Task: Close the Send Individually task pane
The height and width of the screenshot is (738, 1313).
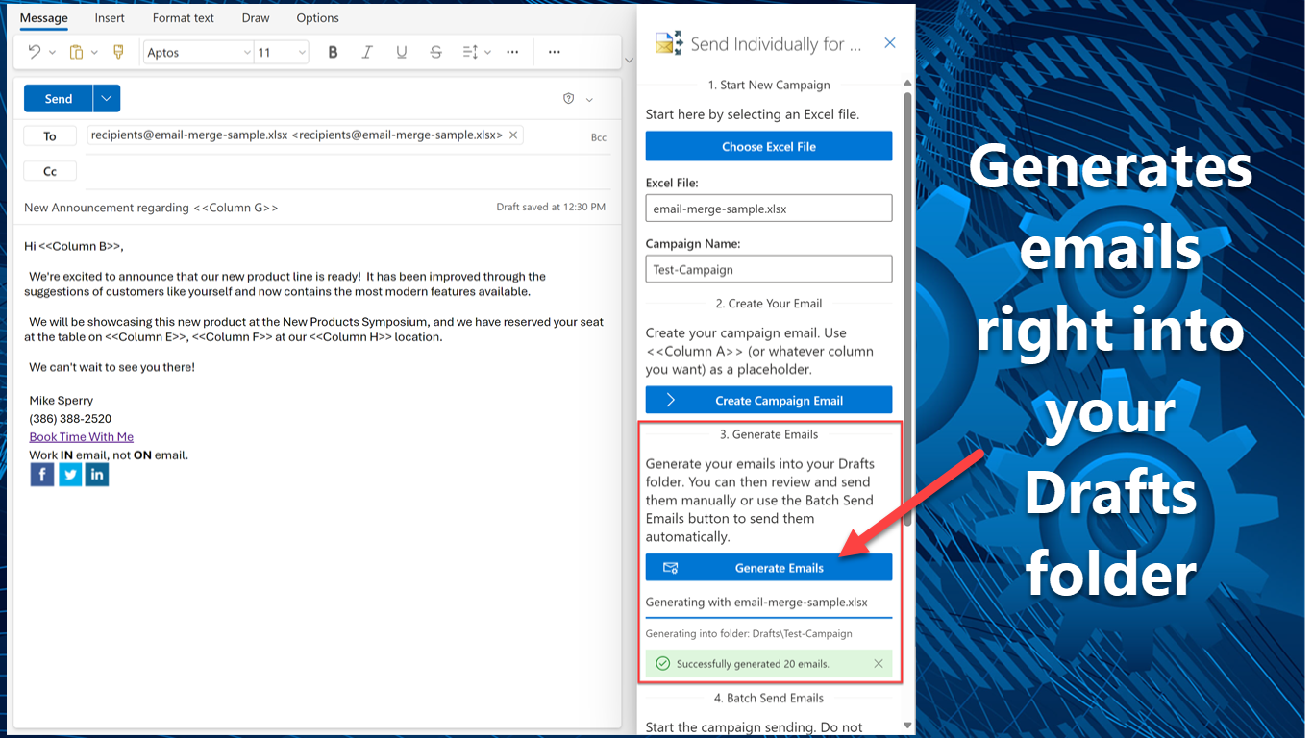Action: coord(890,43)
